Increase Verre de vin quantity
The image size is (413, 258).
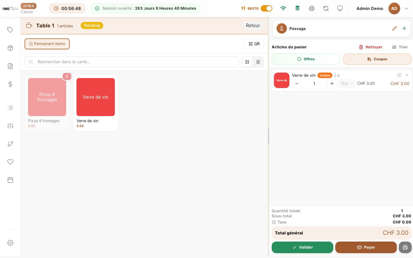pyautogui.click(x=332, y=84)
